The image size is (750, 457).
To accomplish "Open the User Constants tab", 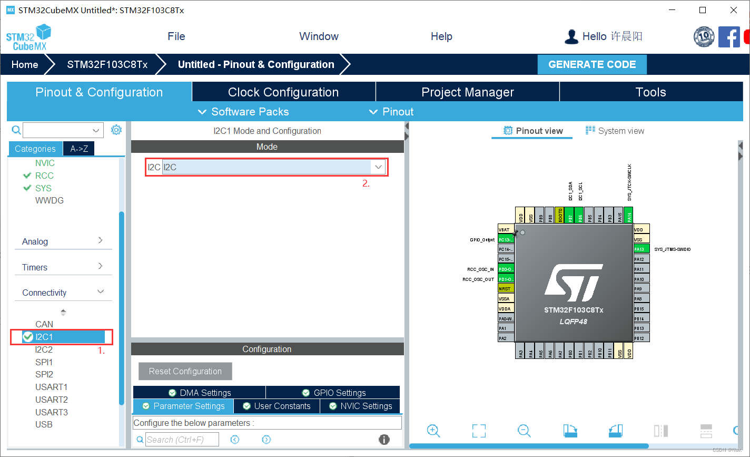I will tap(277, 406).
